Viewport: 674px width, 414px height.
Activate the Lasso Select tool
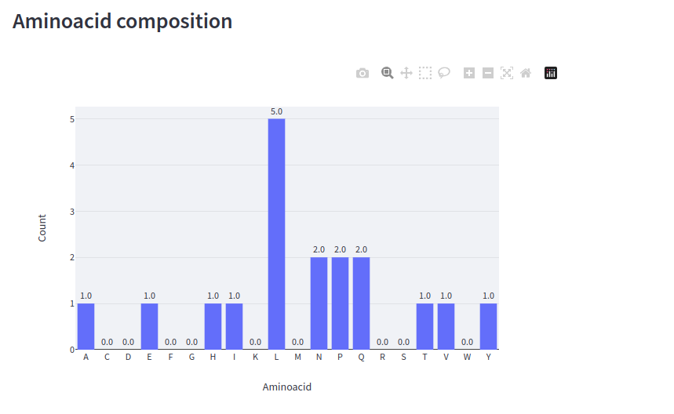tap(444, 73)
